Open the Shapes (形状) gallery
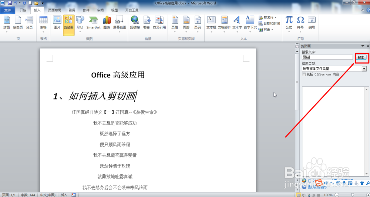The image size is (370, 197). (x=80, y=24)
